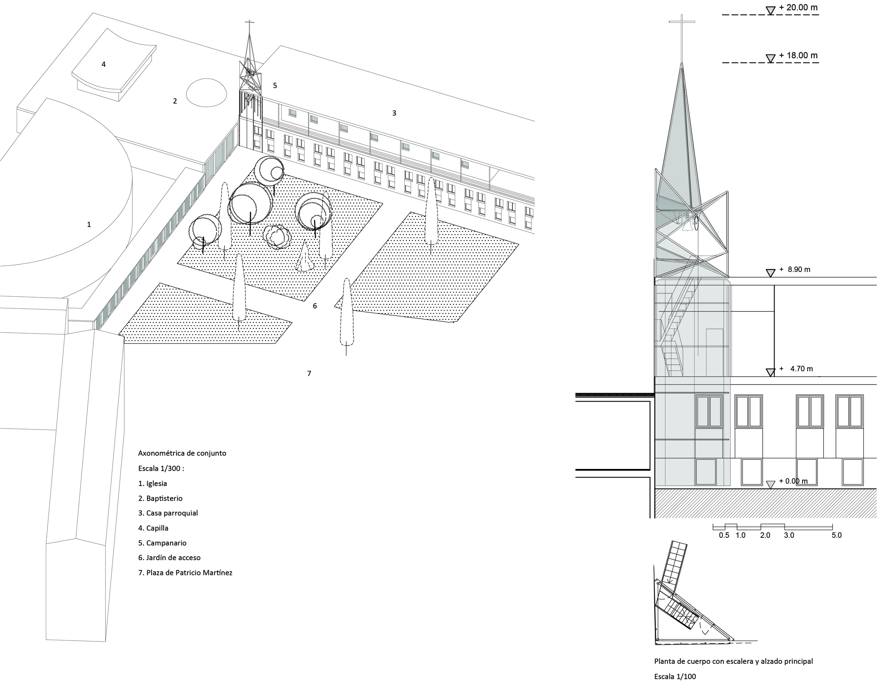Click the '0.5' scale bar label

click(x=724, y=535)
